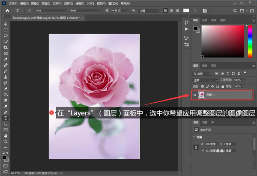Hide layer 图层 1 with eye icon

(x=195, y=95)
